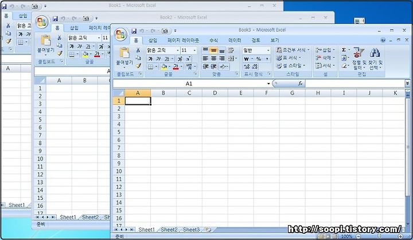The width and height of the screenshot is (413, 240).
Task: Click the Help question mark icon
Action: click(x=383, y=40)
